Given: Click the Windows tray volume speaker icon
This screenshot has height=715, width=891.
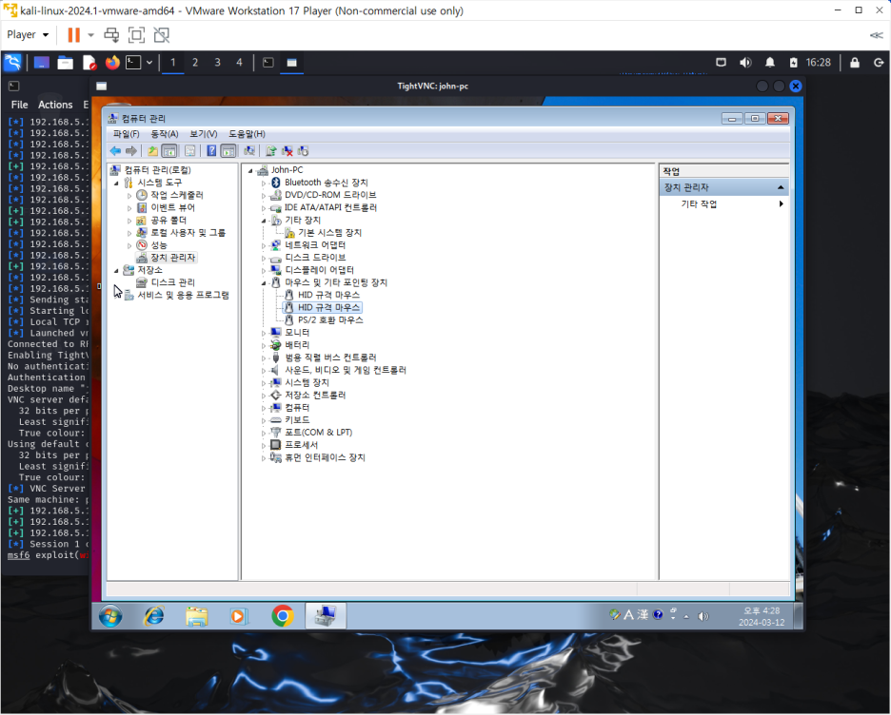Looking at the screenshot, I should [703, 616].
